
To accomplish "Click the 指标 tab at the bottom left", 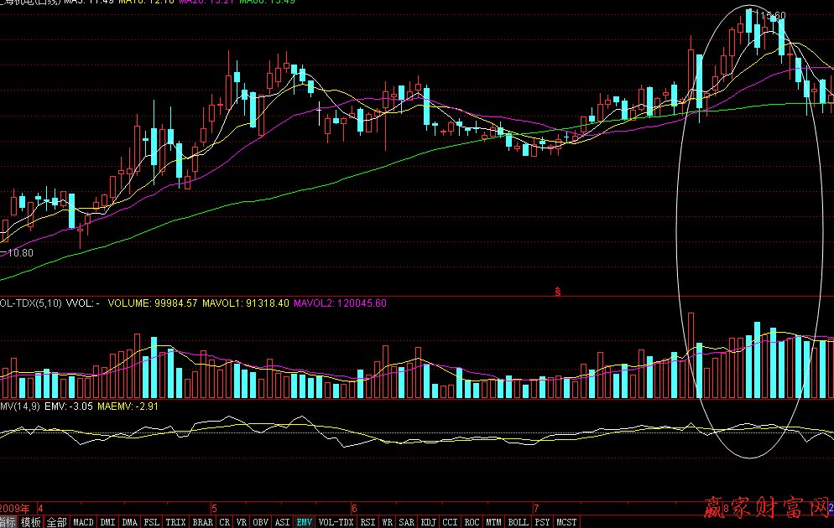I will pyautogui.click(x=8, y=522).
